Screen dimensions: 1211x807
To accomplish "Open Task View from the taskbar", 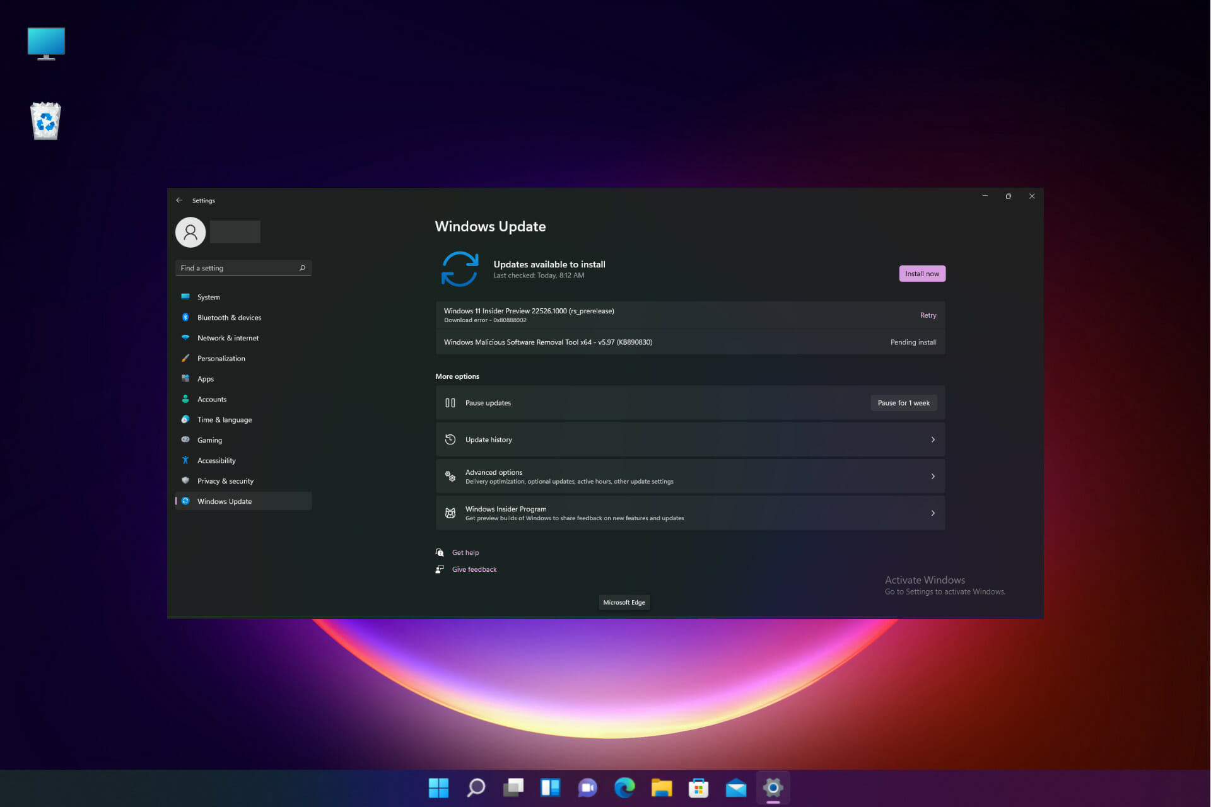I will [513, 787].
